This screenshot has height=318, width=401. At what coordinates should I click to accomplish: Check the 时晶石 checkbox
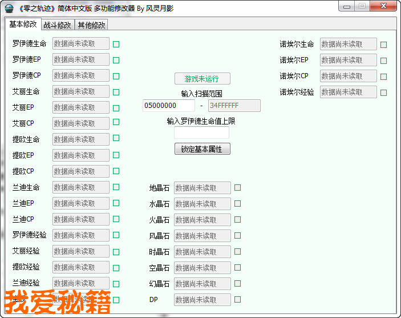point(237,251)
